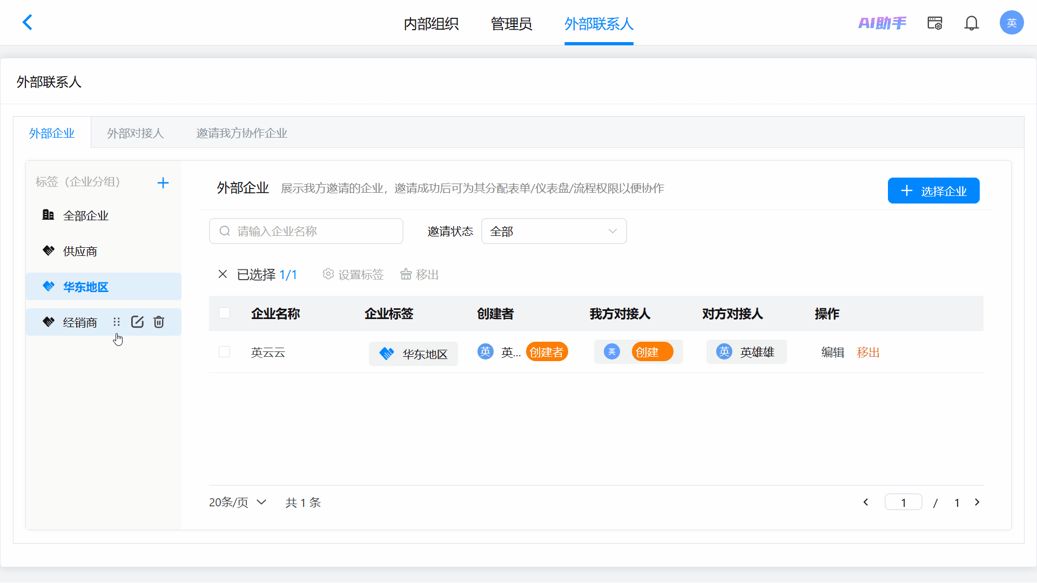1037x583 pixels.
Task: Select the 华东地区 tag in sidebar
Action: (x=104, y=287)
